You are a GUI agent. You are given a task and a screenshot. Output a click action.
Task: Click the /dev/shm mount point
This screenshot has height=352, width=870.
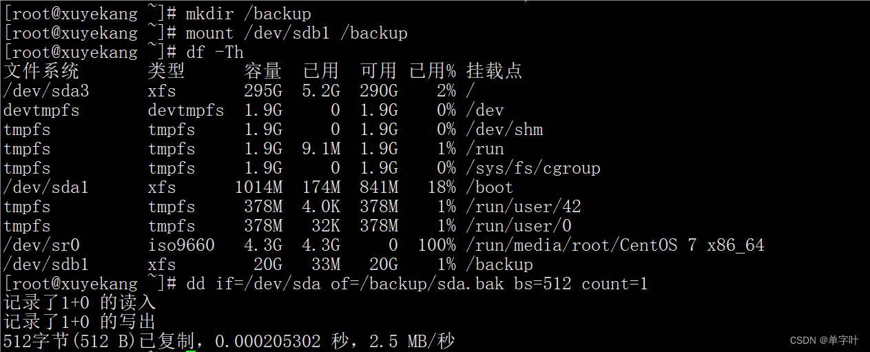[x=504, y=130]
